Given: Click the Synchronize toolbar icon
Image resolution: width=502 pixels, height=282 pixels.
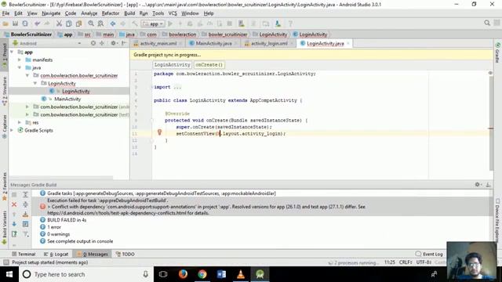Looking at the screenshot, I should [25, 23].
